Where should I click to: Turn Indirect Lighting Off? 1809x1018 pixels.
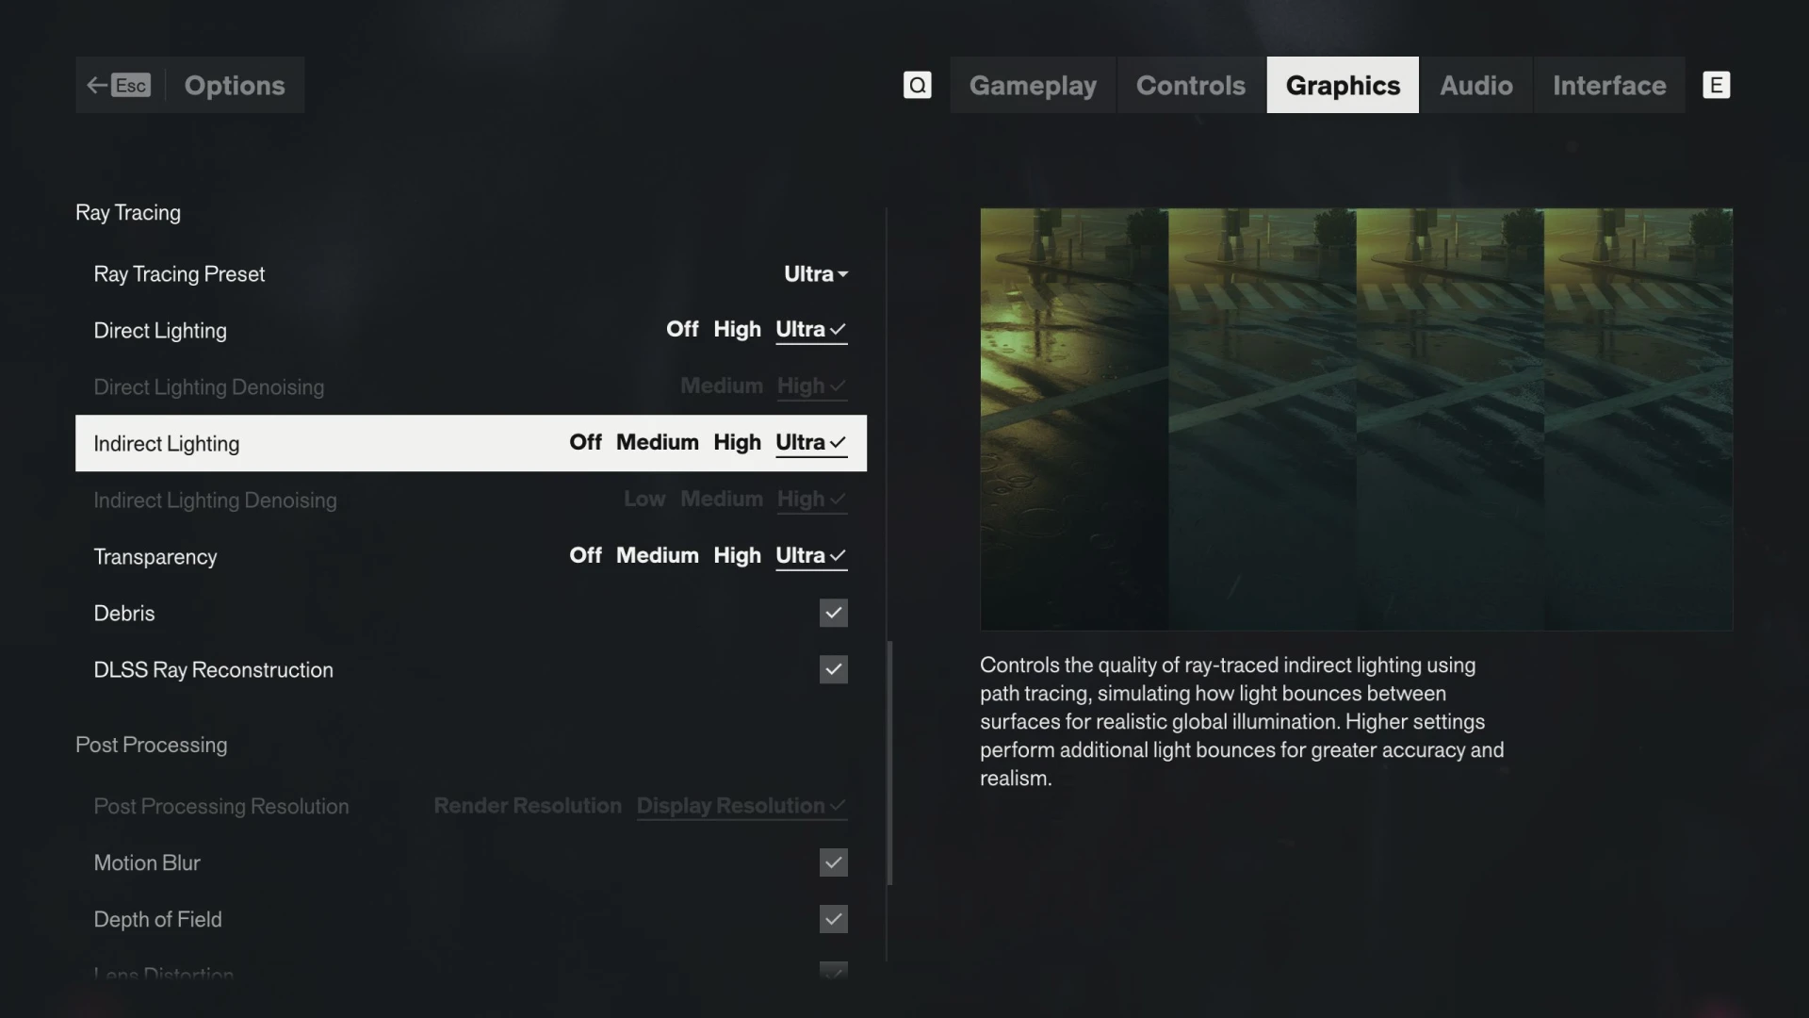coord(585,442)
